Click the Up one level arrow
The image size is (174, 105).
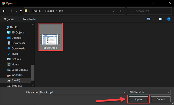click(21, 11)
